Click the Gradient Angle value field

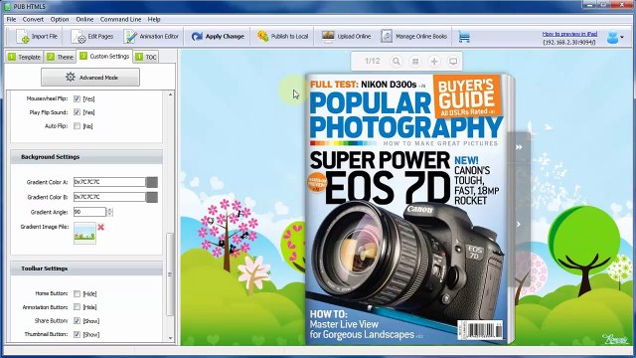point(89,212)
